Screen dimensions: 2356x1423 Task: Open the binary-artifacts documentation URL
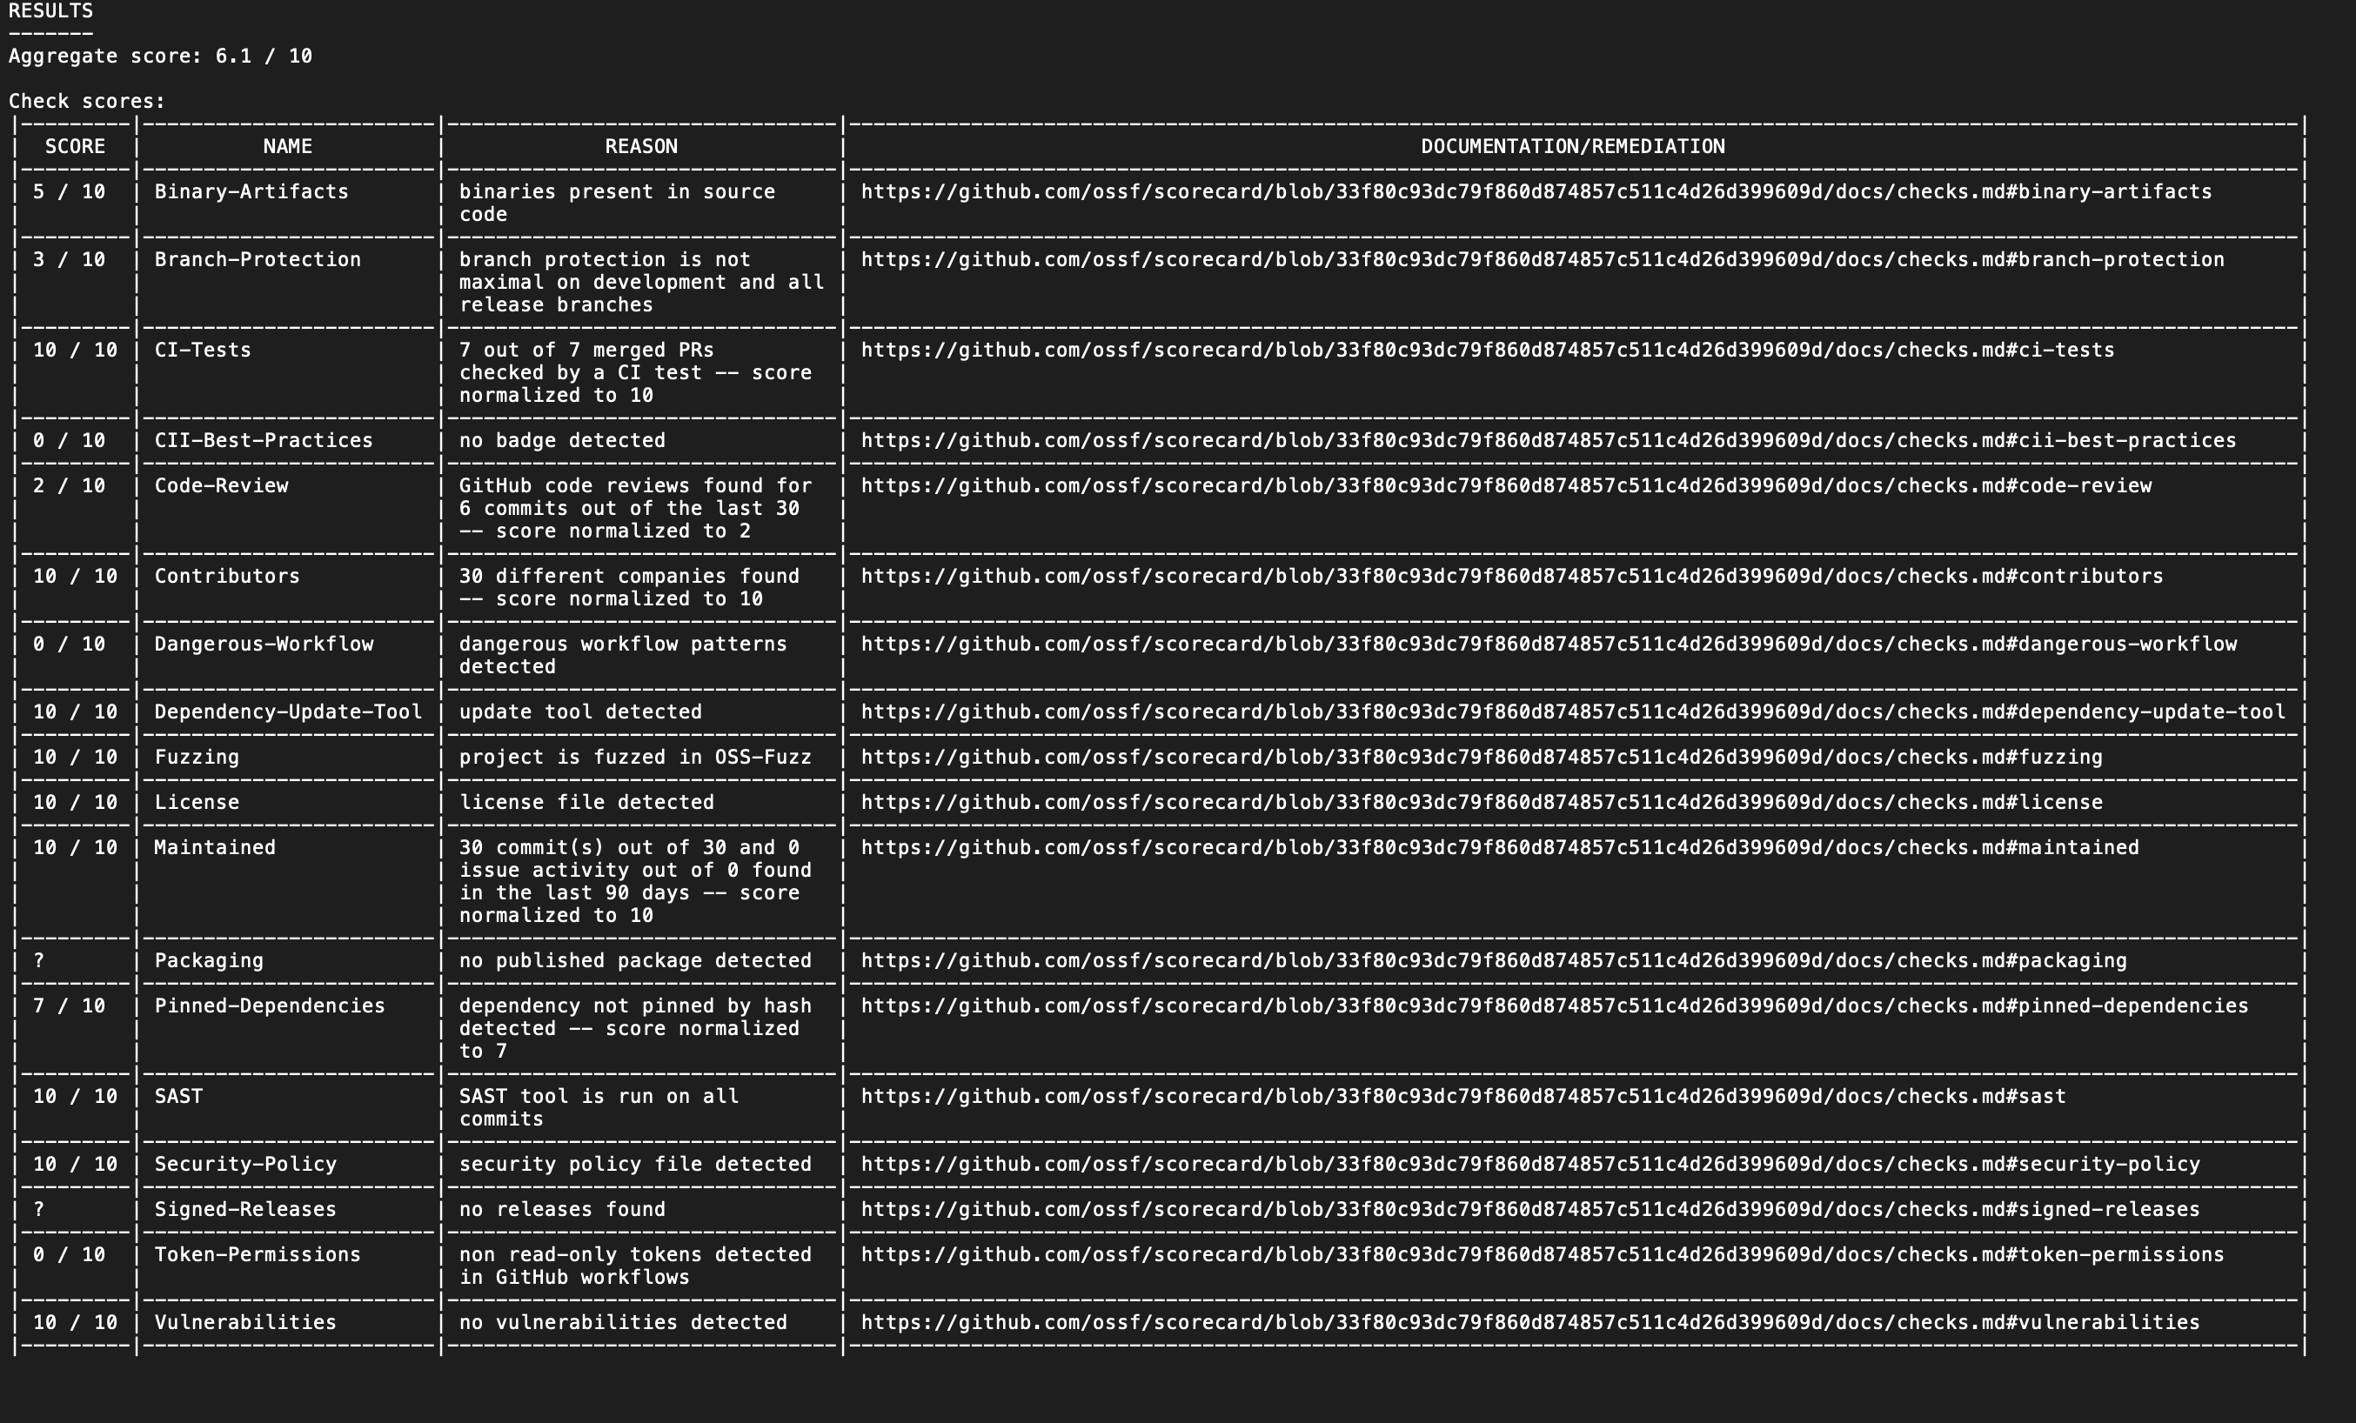[x=1536, y=192]
